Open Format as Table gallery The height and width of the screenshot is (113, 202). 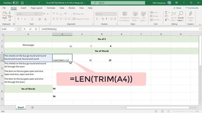tap(135, 16)
